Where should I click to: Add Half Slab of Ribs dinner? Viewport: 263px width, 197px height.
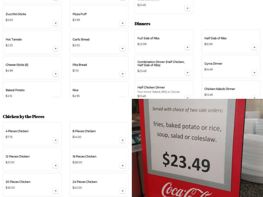254,47
